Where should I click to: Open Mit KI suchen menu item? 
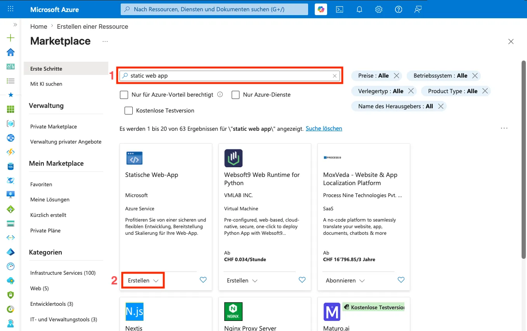coord(46,84)
